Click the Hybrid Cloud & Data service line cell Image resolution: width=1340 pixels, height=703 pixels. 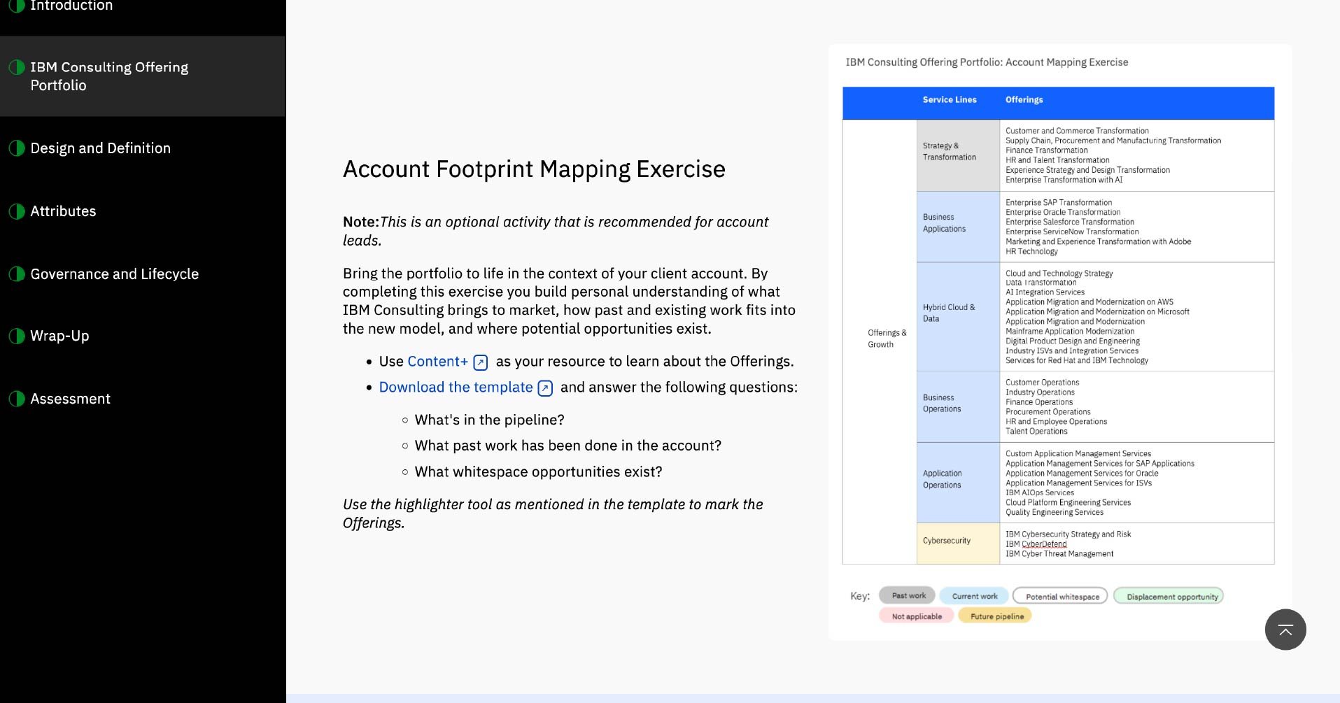tap(958, 316)
